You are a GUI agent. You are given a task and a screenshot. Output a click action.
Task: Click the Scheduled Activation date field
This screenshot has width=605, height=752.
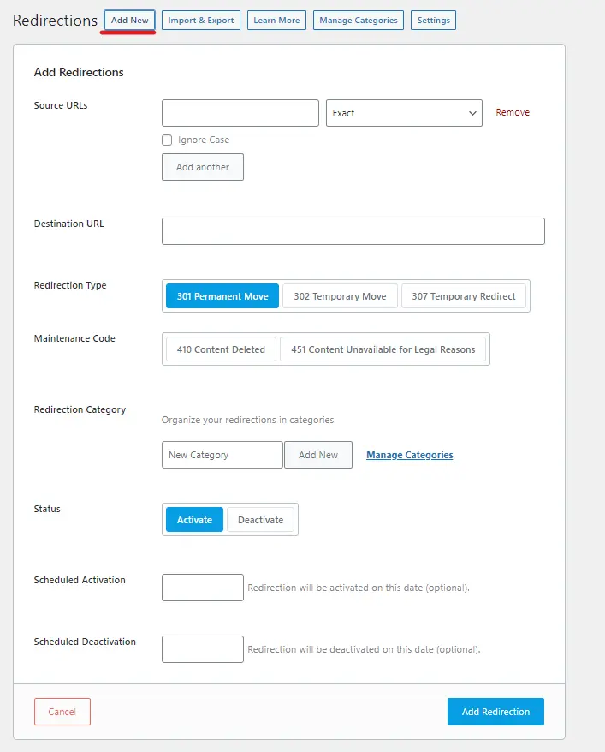(202, 587)
